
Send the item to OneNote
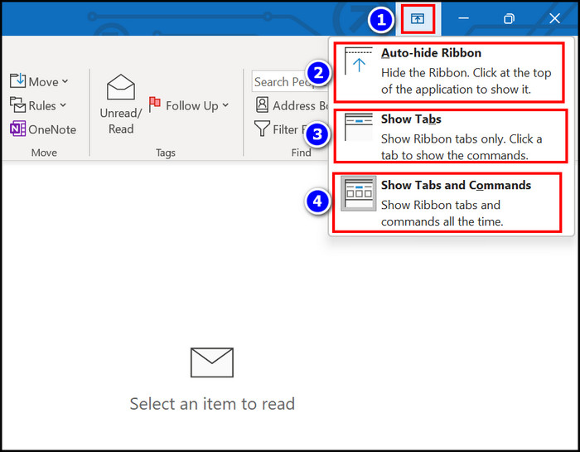(x=42, y=129)
